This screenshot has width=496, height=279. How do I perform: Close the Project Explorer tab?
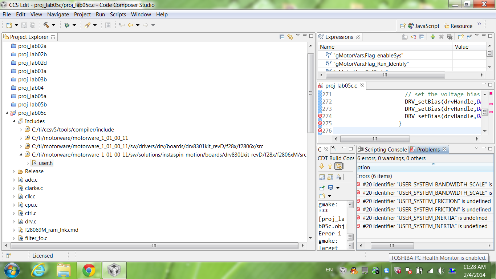53,37
